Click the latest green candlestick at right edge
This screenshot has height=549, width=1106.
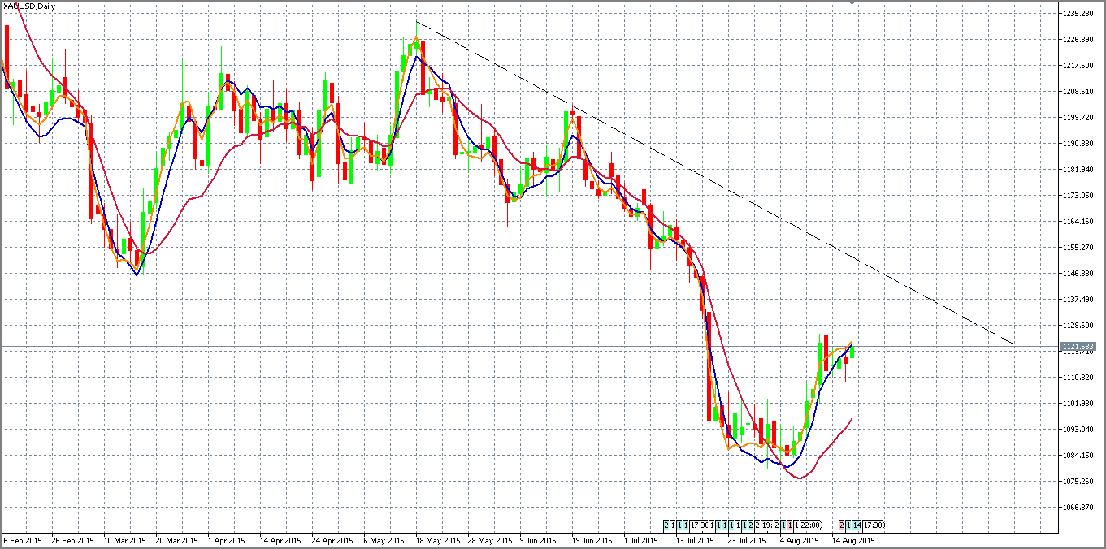tap(852, 351)
